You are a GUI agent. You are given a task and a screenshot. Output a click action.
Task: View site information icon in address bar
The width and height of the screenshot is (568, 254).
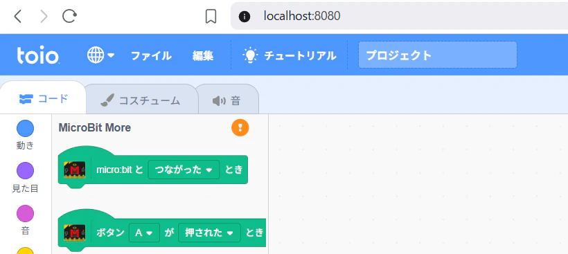tap(245, 17)
